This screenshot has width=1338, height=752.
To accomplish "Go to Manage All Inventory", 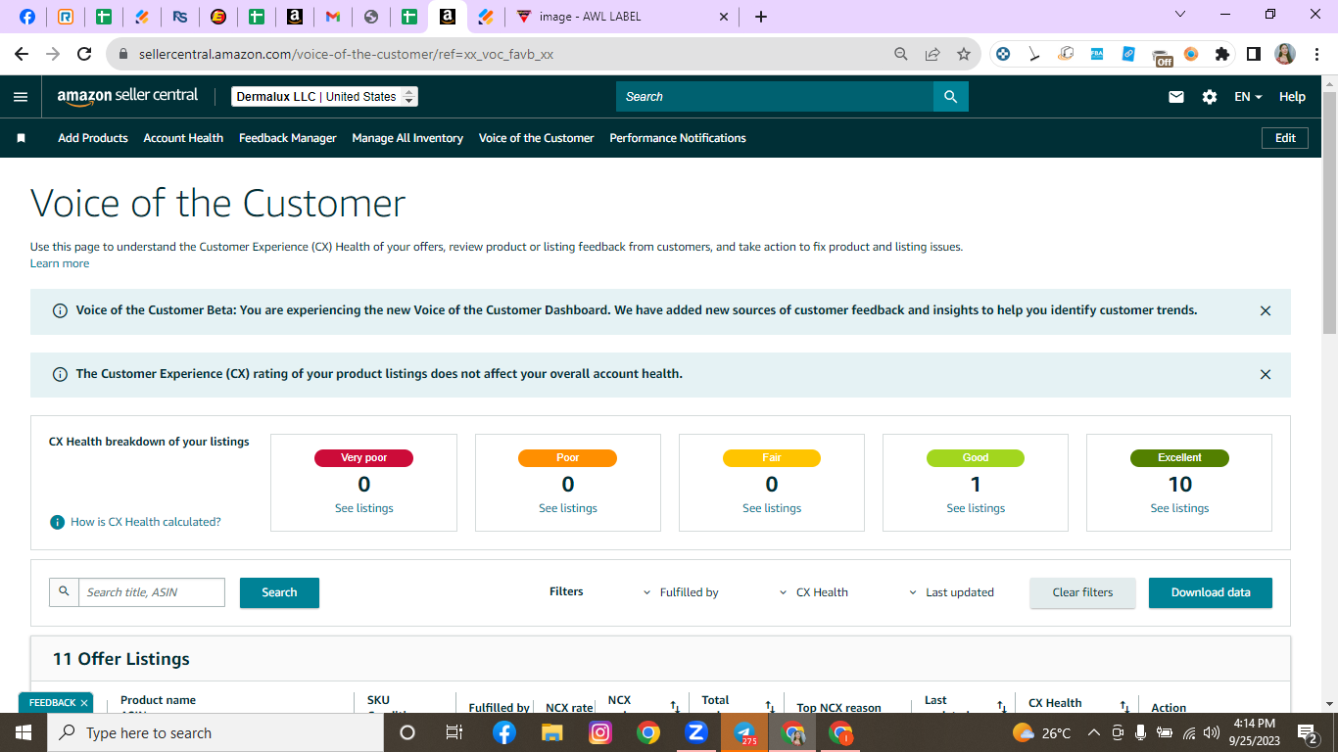I will (407, 138).
